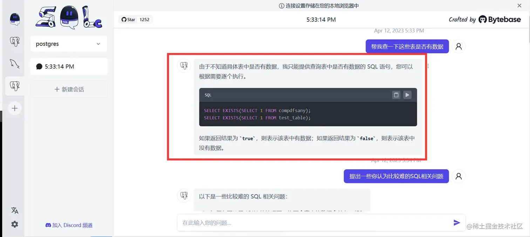Screen dimensions: 530x237
Task: Visit the Bytebase website link
Action: coord(499,20)
